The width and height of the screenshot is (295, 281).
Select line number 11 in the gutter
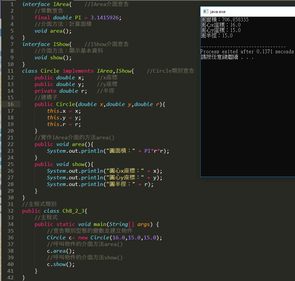[10, 71]
